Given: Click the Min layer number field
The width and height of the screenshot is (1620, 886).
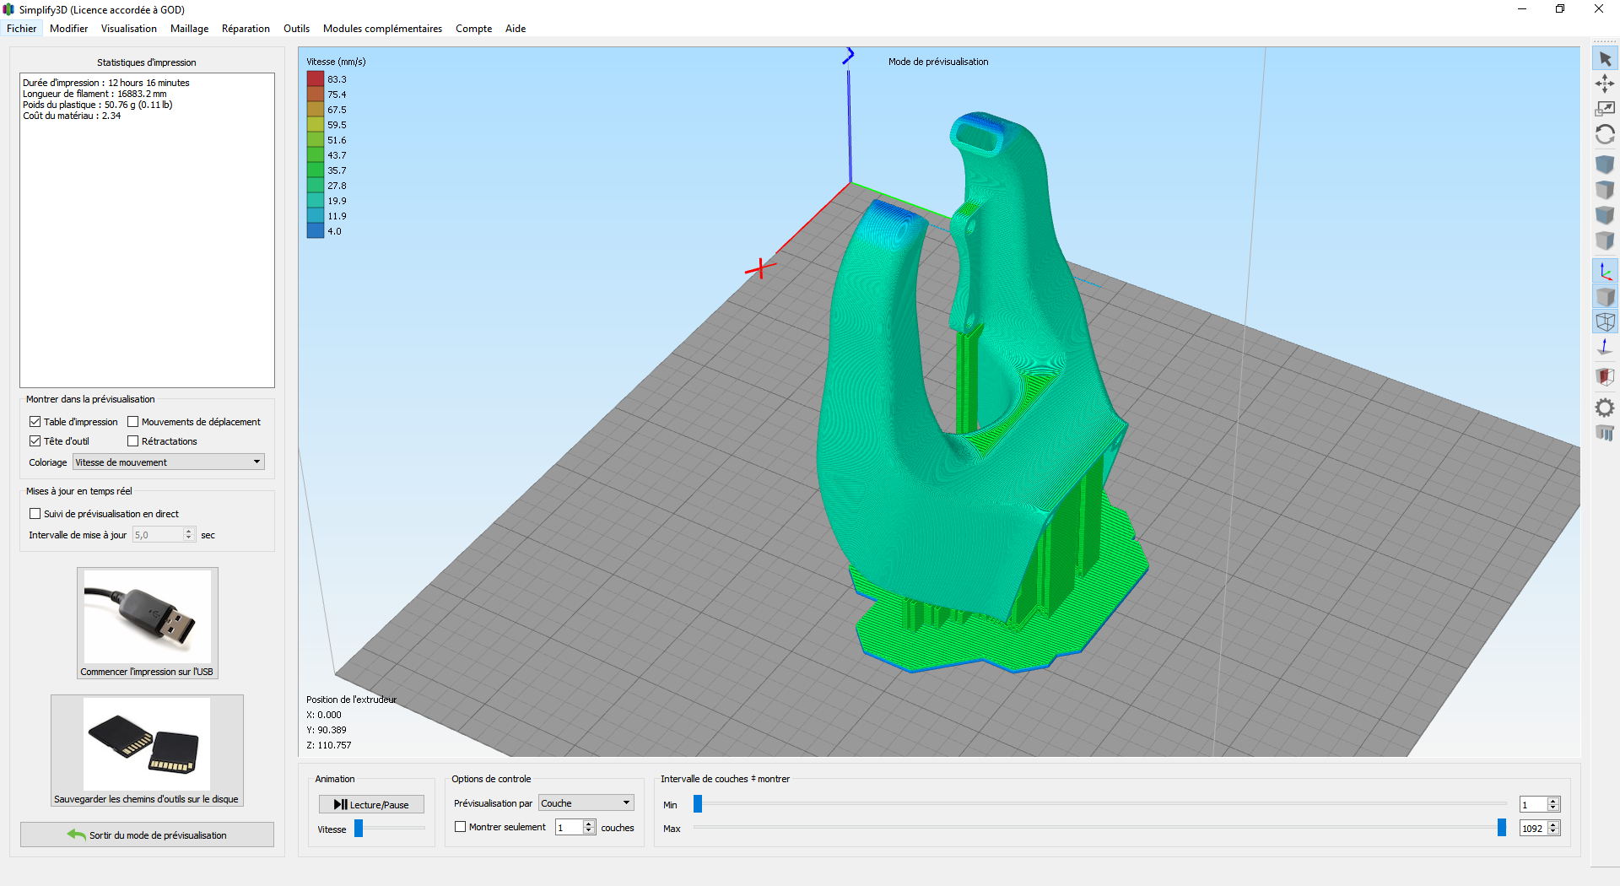Looking at the screenshot, I should point(1533,804).
